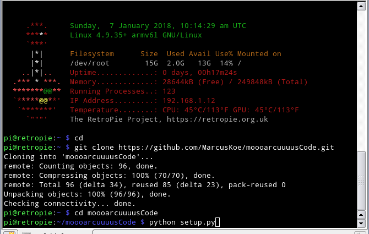Click the python setup.py command text

[182, 222]
